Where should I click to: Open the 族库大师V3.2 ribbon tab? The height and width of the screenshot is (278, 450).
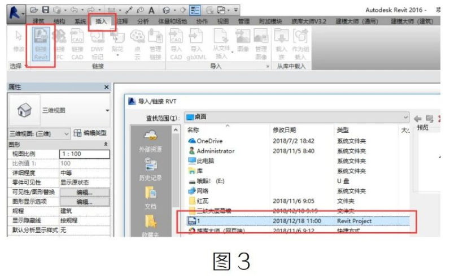[x=309, y=21]
